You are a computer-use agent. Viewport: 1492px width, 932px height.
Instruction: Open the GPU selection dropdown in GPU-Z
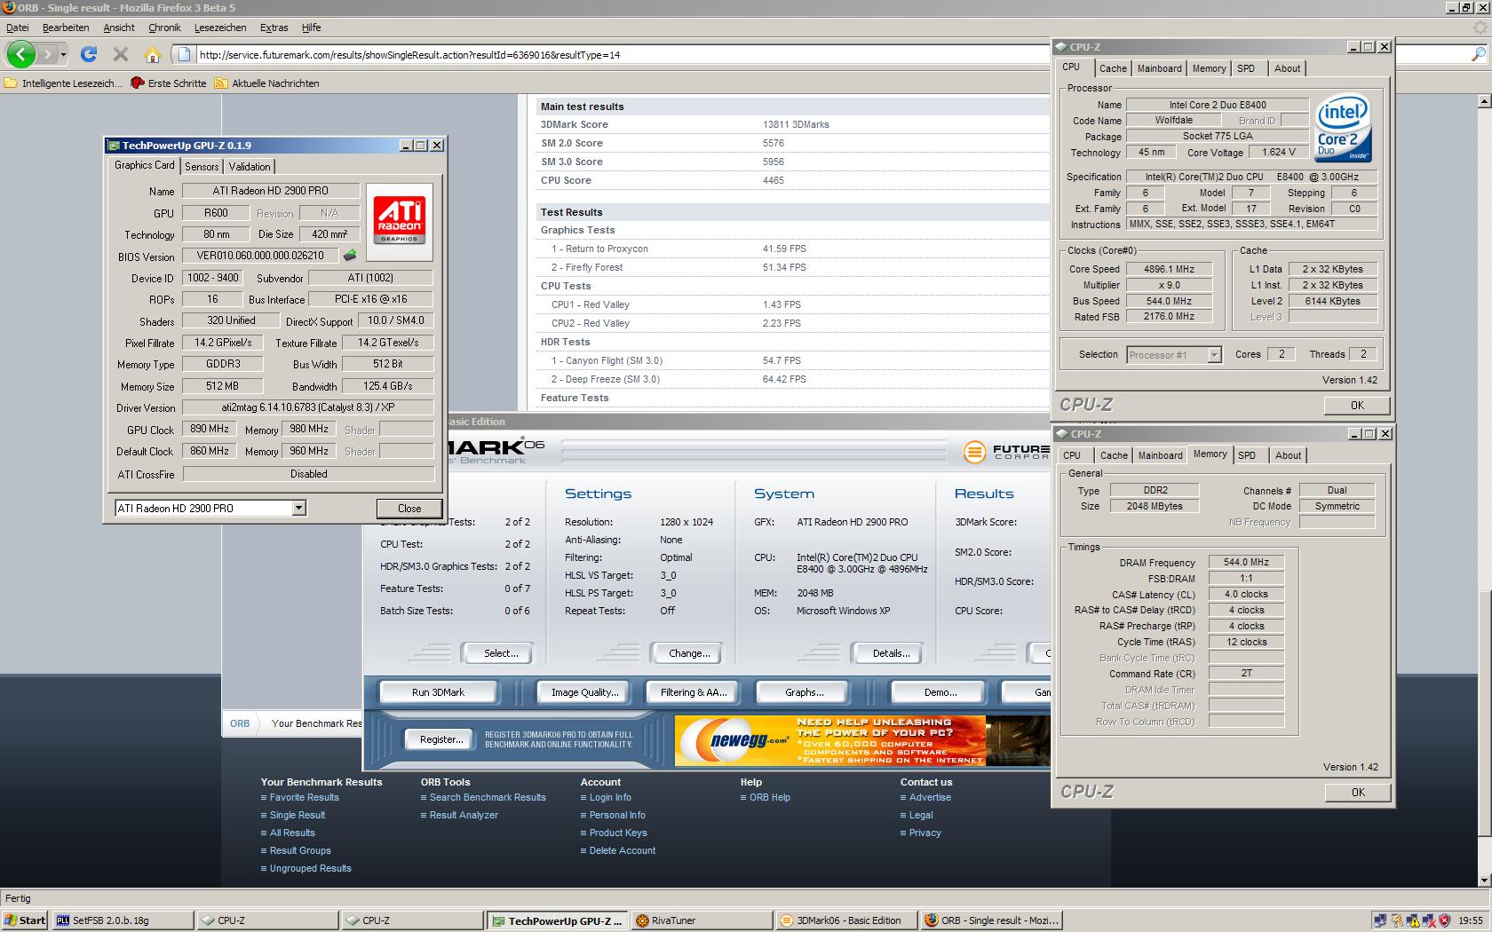tap(298, 508)
